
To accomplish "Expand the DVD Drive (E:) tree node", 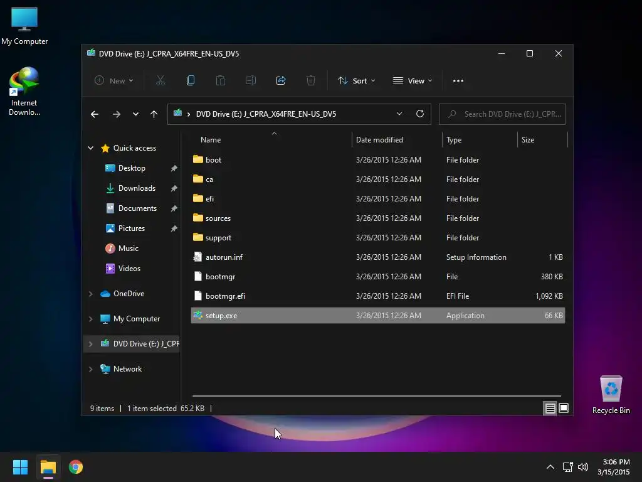I will coord(90,344).
